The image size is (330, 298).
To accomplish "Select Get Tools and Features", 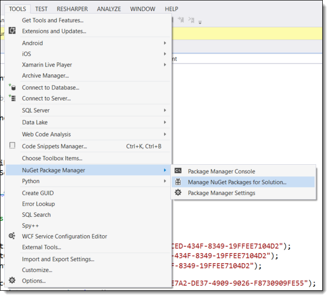I will [x=88, y=20].
